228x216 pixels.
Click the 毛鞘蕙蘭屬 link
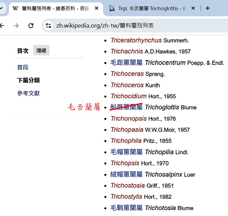[x=126, y=208]
